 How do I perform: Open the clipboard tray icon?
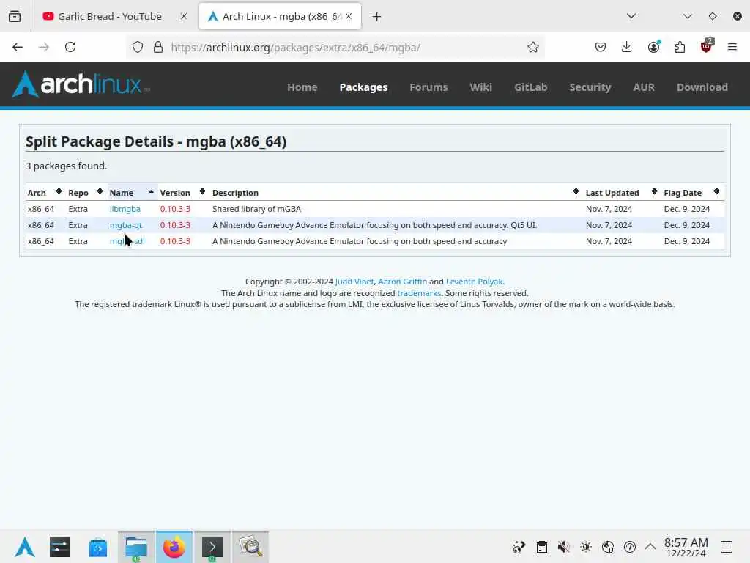tap(541, 547)
